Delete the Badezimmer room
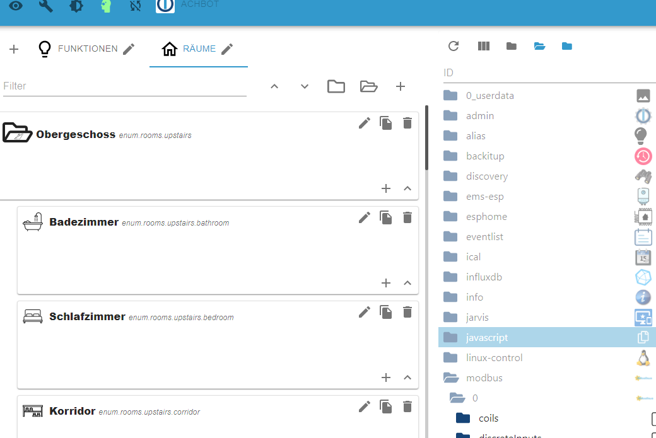 pyautogui.click(x=407, y=218)
